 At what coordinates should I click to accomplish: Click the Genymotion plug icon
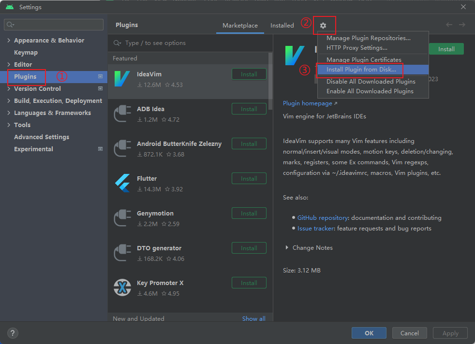[122, 218]
